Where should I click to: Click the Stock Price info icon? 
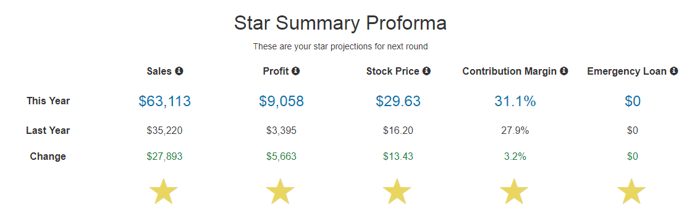(426, 71)
